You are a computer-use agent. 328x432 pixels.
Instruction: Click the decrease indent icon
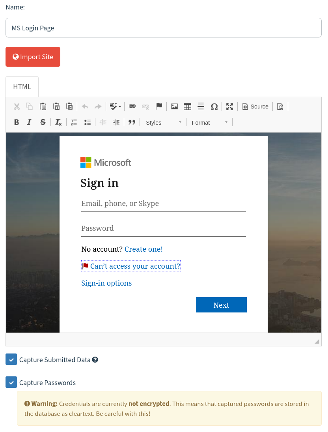click(x=103, y=122)
